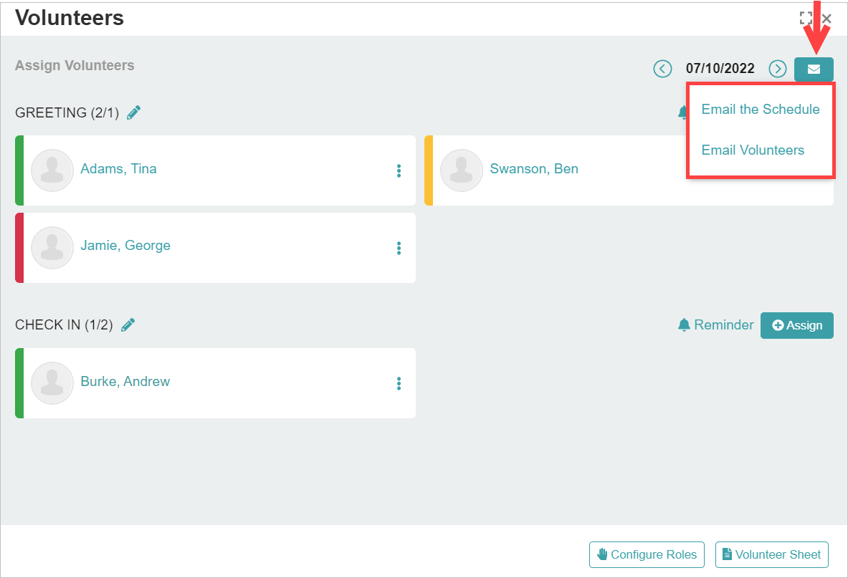Open Jamie, George profile link
848x578 pixels.
coord(125,245)
